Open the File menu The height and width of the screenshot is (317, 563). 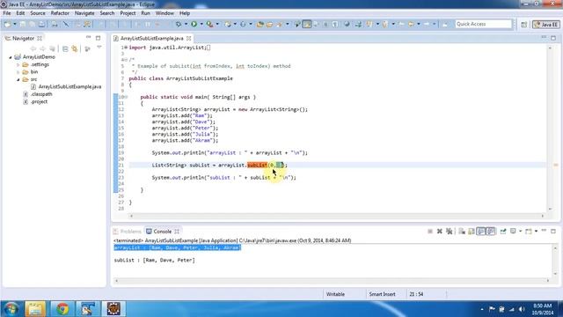tap(7, 13)
